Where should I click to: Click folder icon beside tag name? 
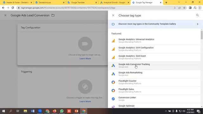point(53,16)
